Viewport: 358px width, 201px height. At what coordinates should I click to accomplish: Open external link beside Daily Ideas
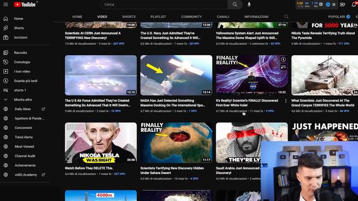[x=43, y=109]
